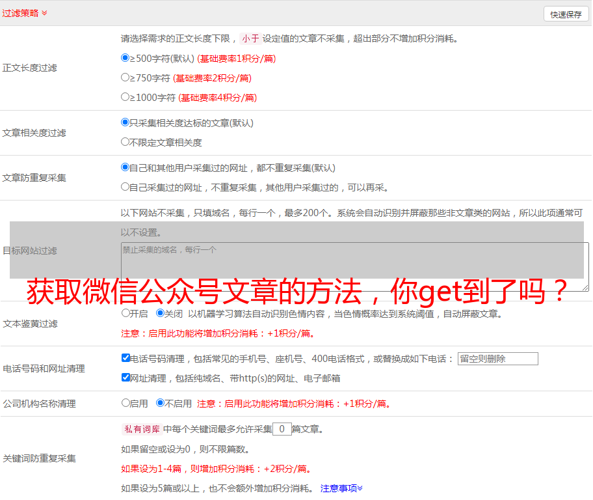The width and height of the screenshot is (593, 500).
Task: Select 关闭 for text porn filtering
Action: click(x=160, y=313)
